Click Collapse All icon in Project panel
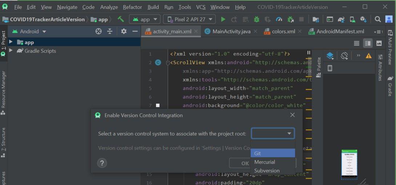The height and width of the screenshot is (185, 396). tap(110, 31)
